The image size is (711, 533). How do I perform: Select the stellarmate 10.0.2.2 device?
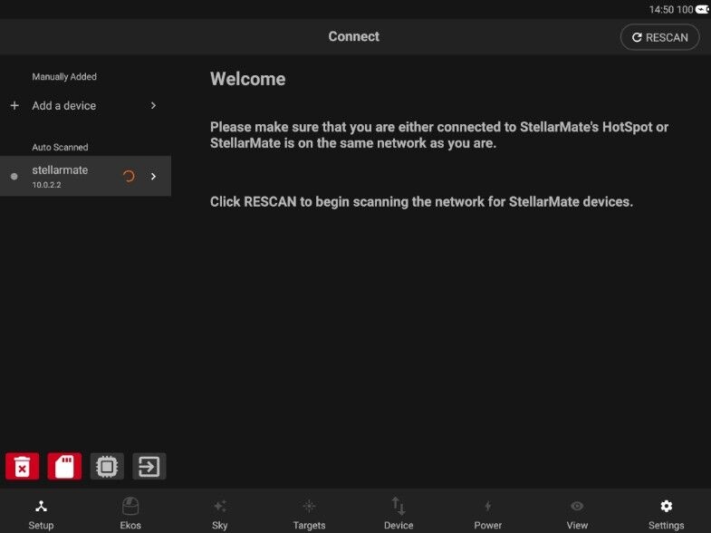[86, 176]
